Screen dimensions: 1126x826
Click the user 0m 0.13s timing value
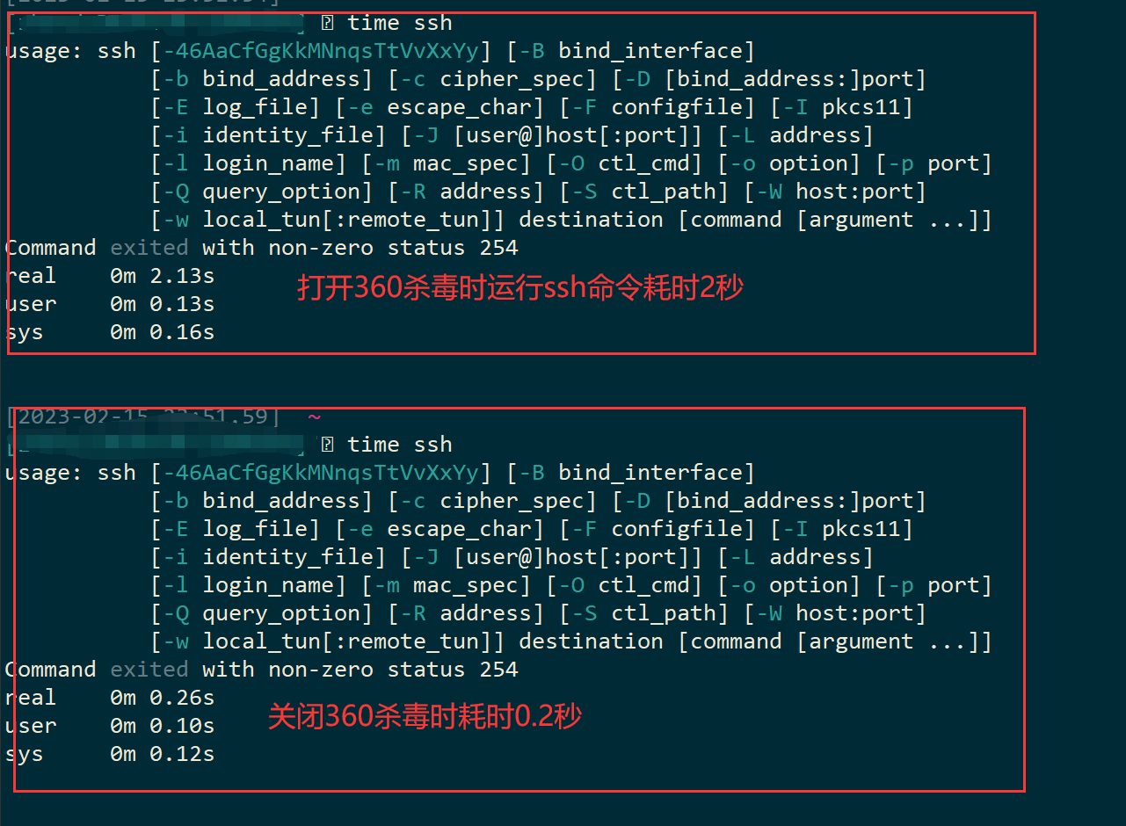point(163,304)
